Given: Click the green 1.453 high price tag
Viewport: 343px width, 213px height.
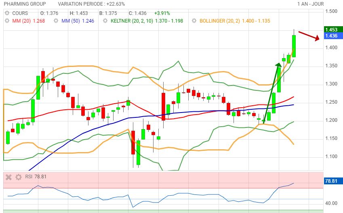Looking at the screenshot, I should [x=333, y=29].
